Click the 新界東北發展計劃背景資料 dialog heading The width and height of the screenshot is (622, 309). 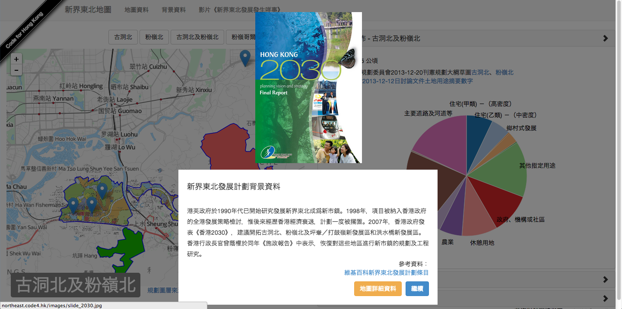click(x=234, y=186)
